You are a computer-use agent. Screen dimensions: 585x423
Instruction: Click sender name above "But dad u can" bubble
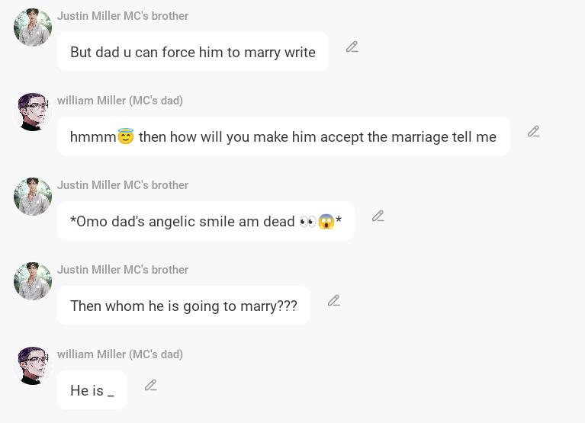pyautogui.click(x=123, y=16)
